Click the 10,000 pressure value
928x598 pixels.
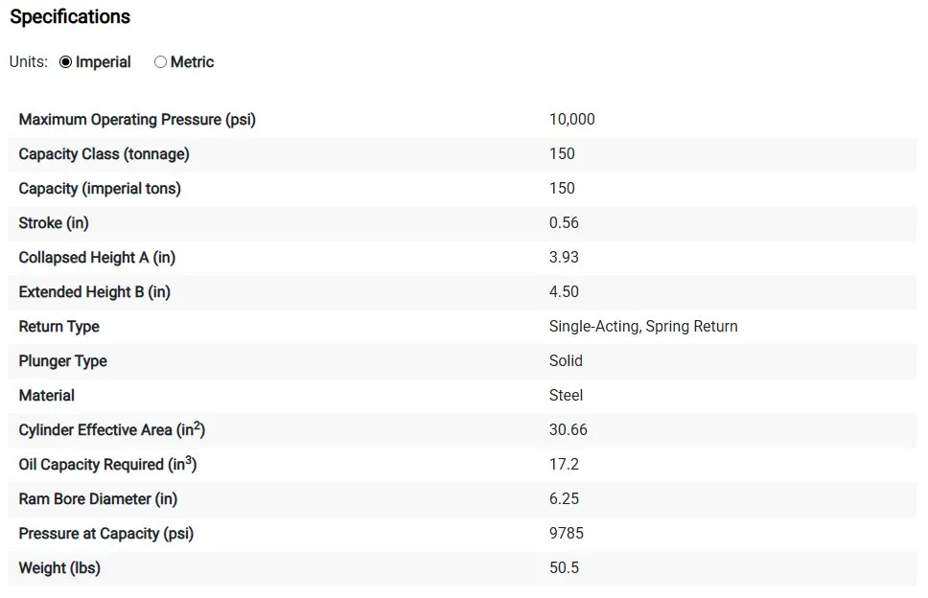[571, 120]
